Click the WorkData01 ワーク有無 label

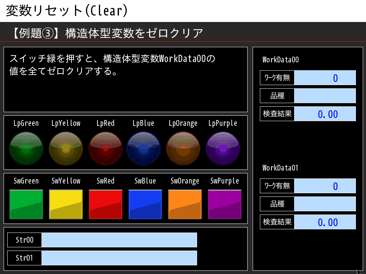coord(277,186)
